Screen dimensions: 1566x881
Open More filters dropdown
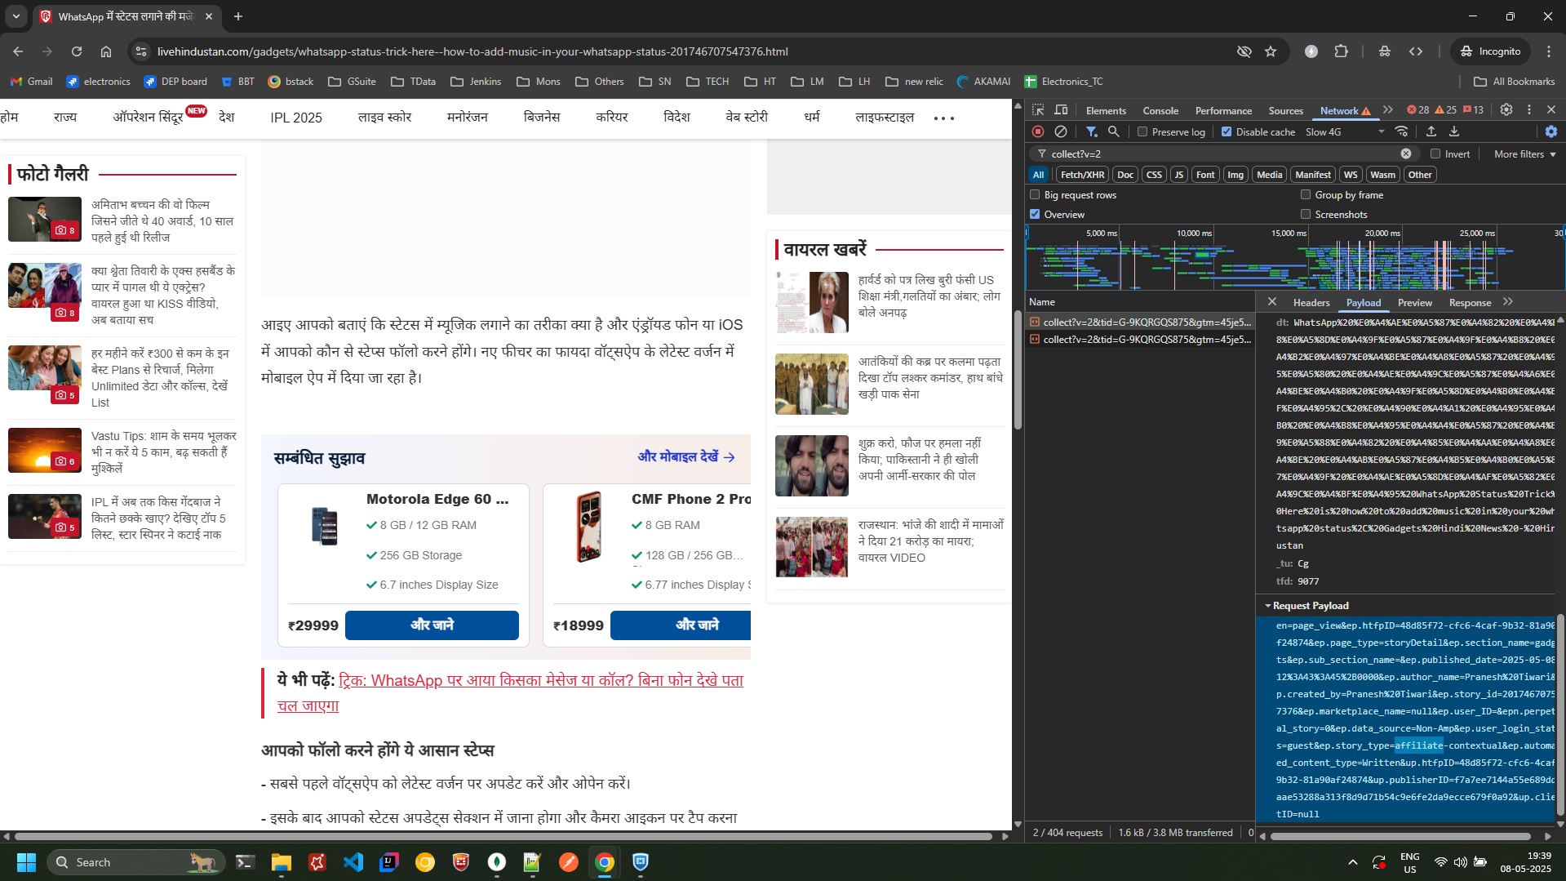click(x=1524, y=154)
